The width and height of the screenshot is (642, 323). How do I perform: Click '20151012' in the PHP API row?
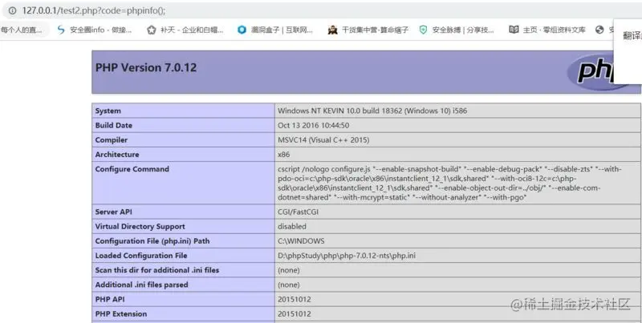(295, 300)
